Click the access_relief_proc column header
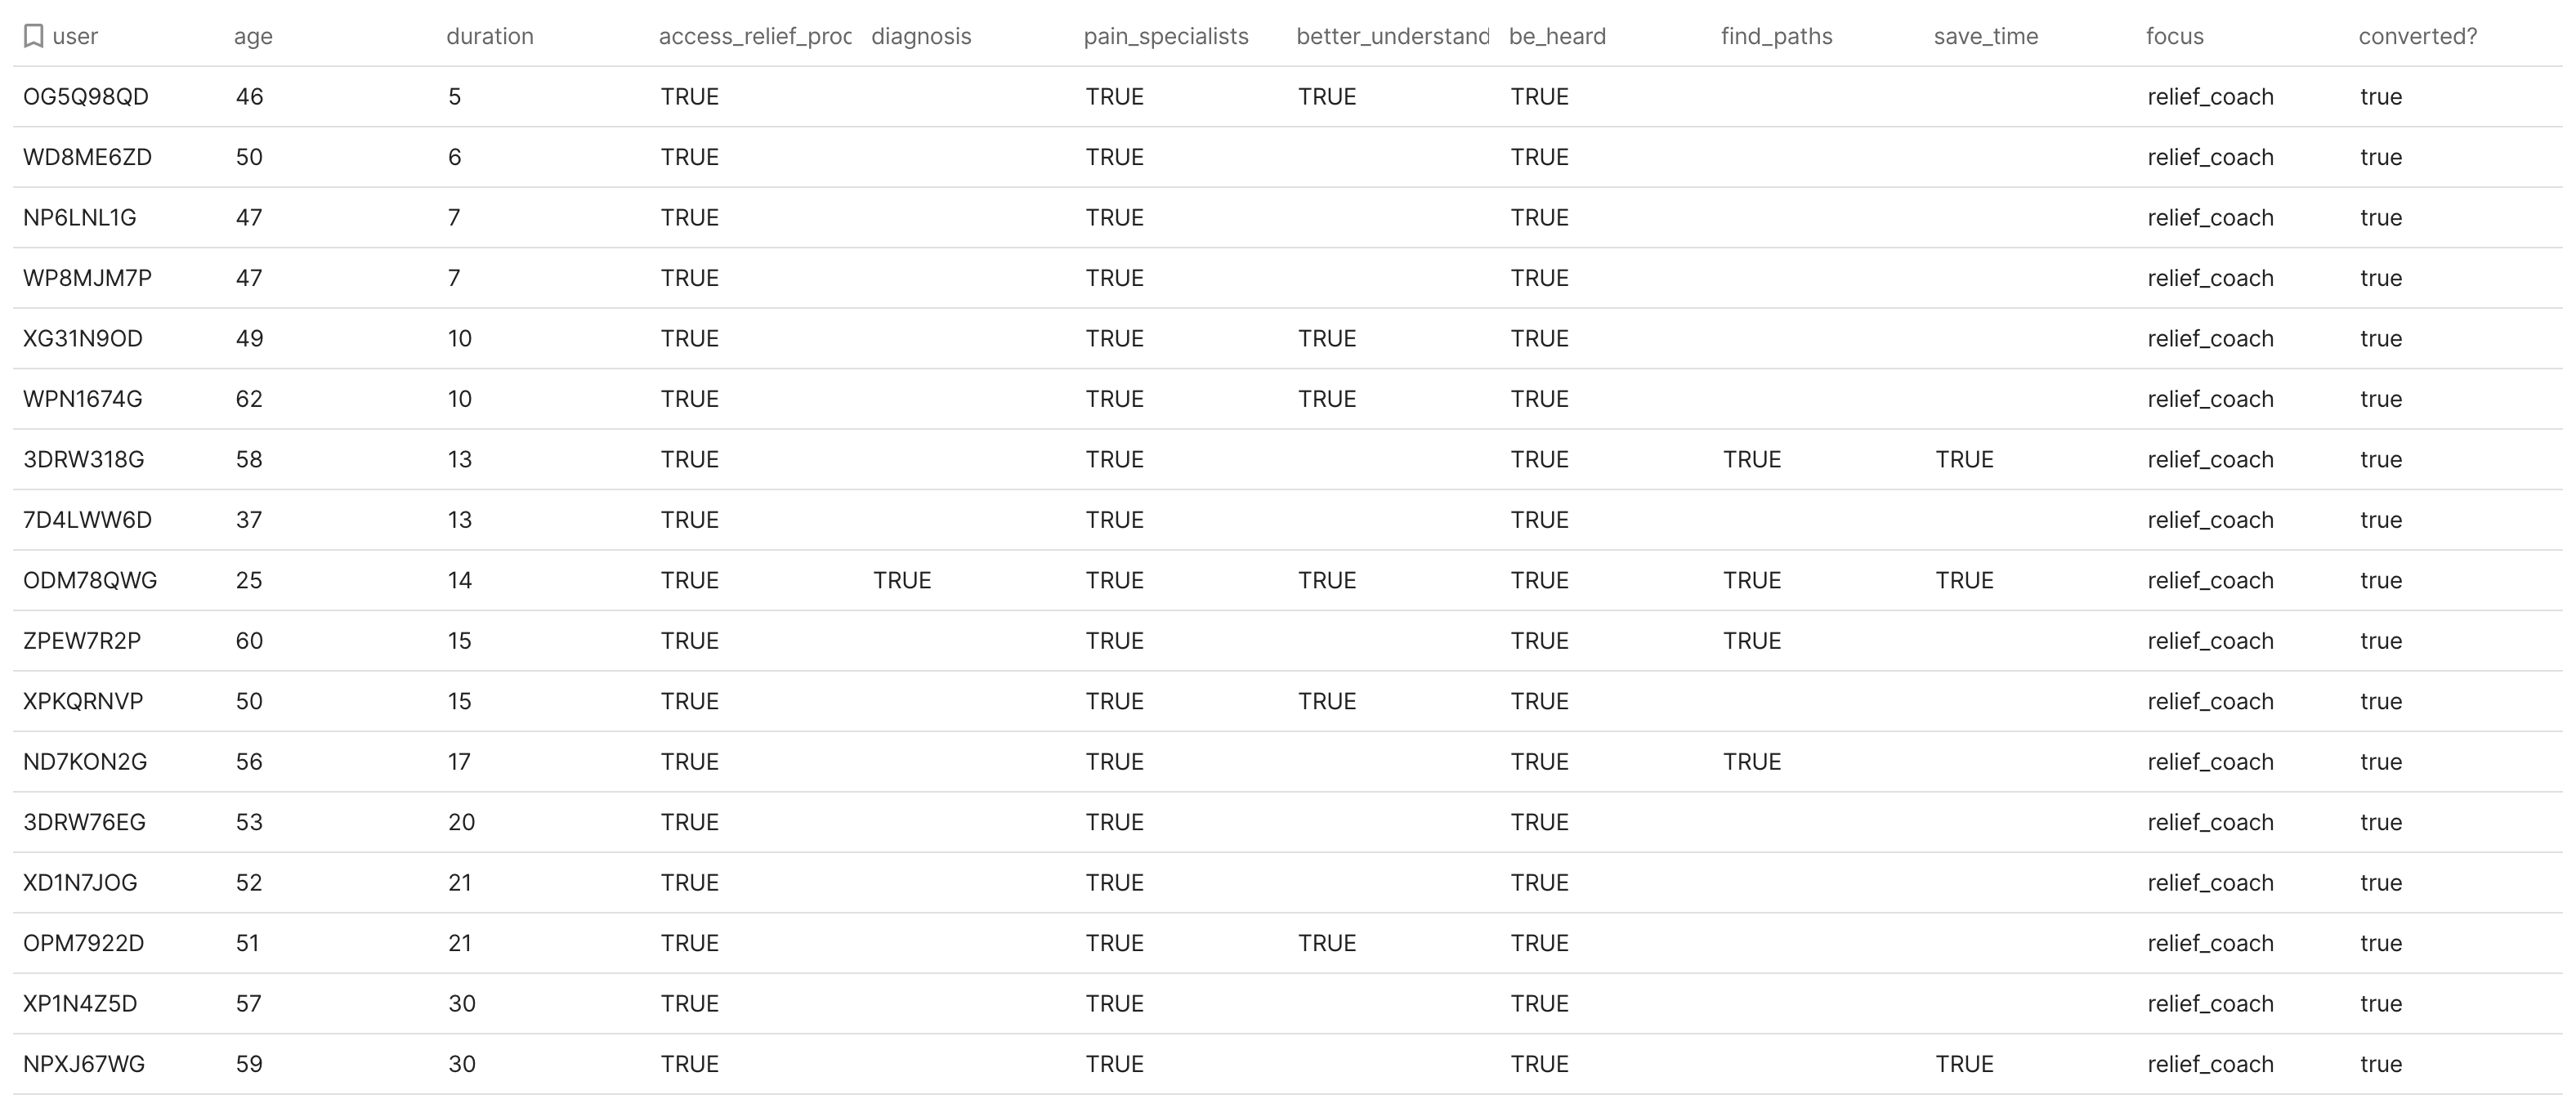Viewport: 2576px width, 1108px height. click(x=755, y=36)
